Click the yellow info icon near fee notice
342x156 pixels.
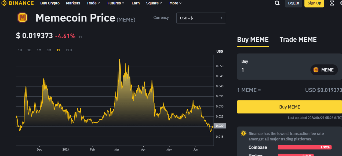[x=243, y=133]
